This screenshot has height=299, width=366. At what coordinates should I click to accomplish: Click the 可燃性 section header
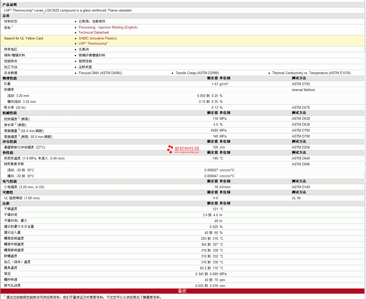8,193
